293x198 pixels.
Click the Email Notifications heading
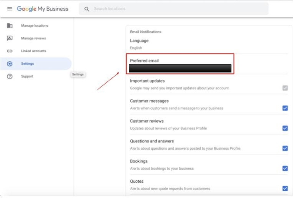pyautogui.click(x=146, y=32)
